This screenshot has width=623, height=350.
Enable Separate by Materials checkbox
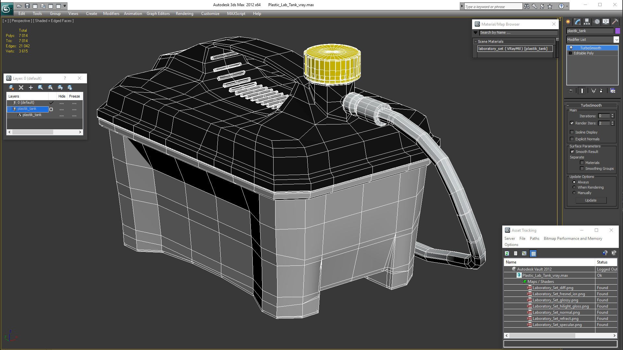click(582, 163)
